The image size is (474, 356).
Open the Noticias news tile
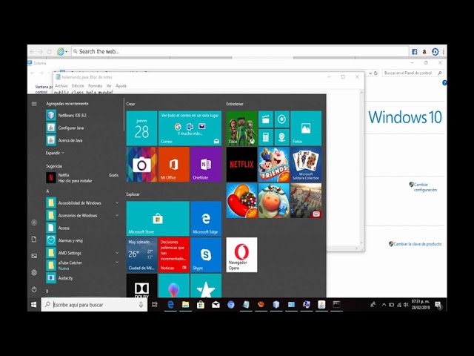click(174, 254)
